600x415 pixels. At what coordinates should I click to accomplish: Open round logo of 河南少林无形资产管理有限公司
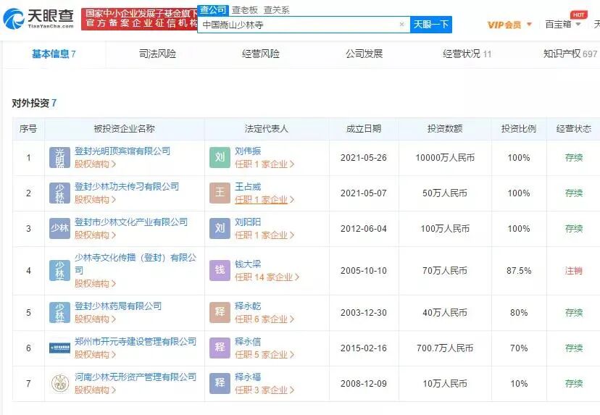(x=59, y=383)
